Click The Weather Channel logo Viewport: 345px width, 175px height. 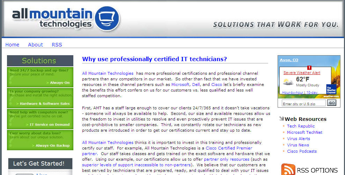pos(331,89)
